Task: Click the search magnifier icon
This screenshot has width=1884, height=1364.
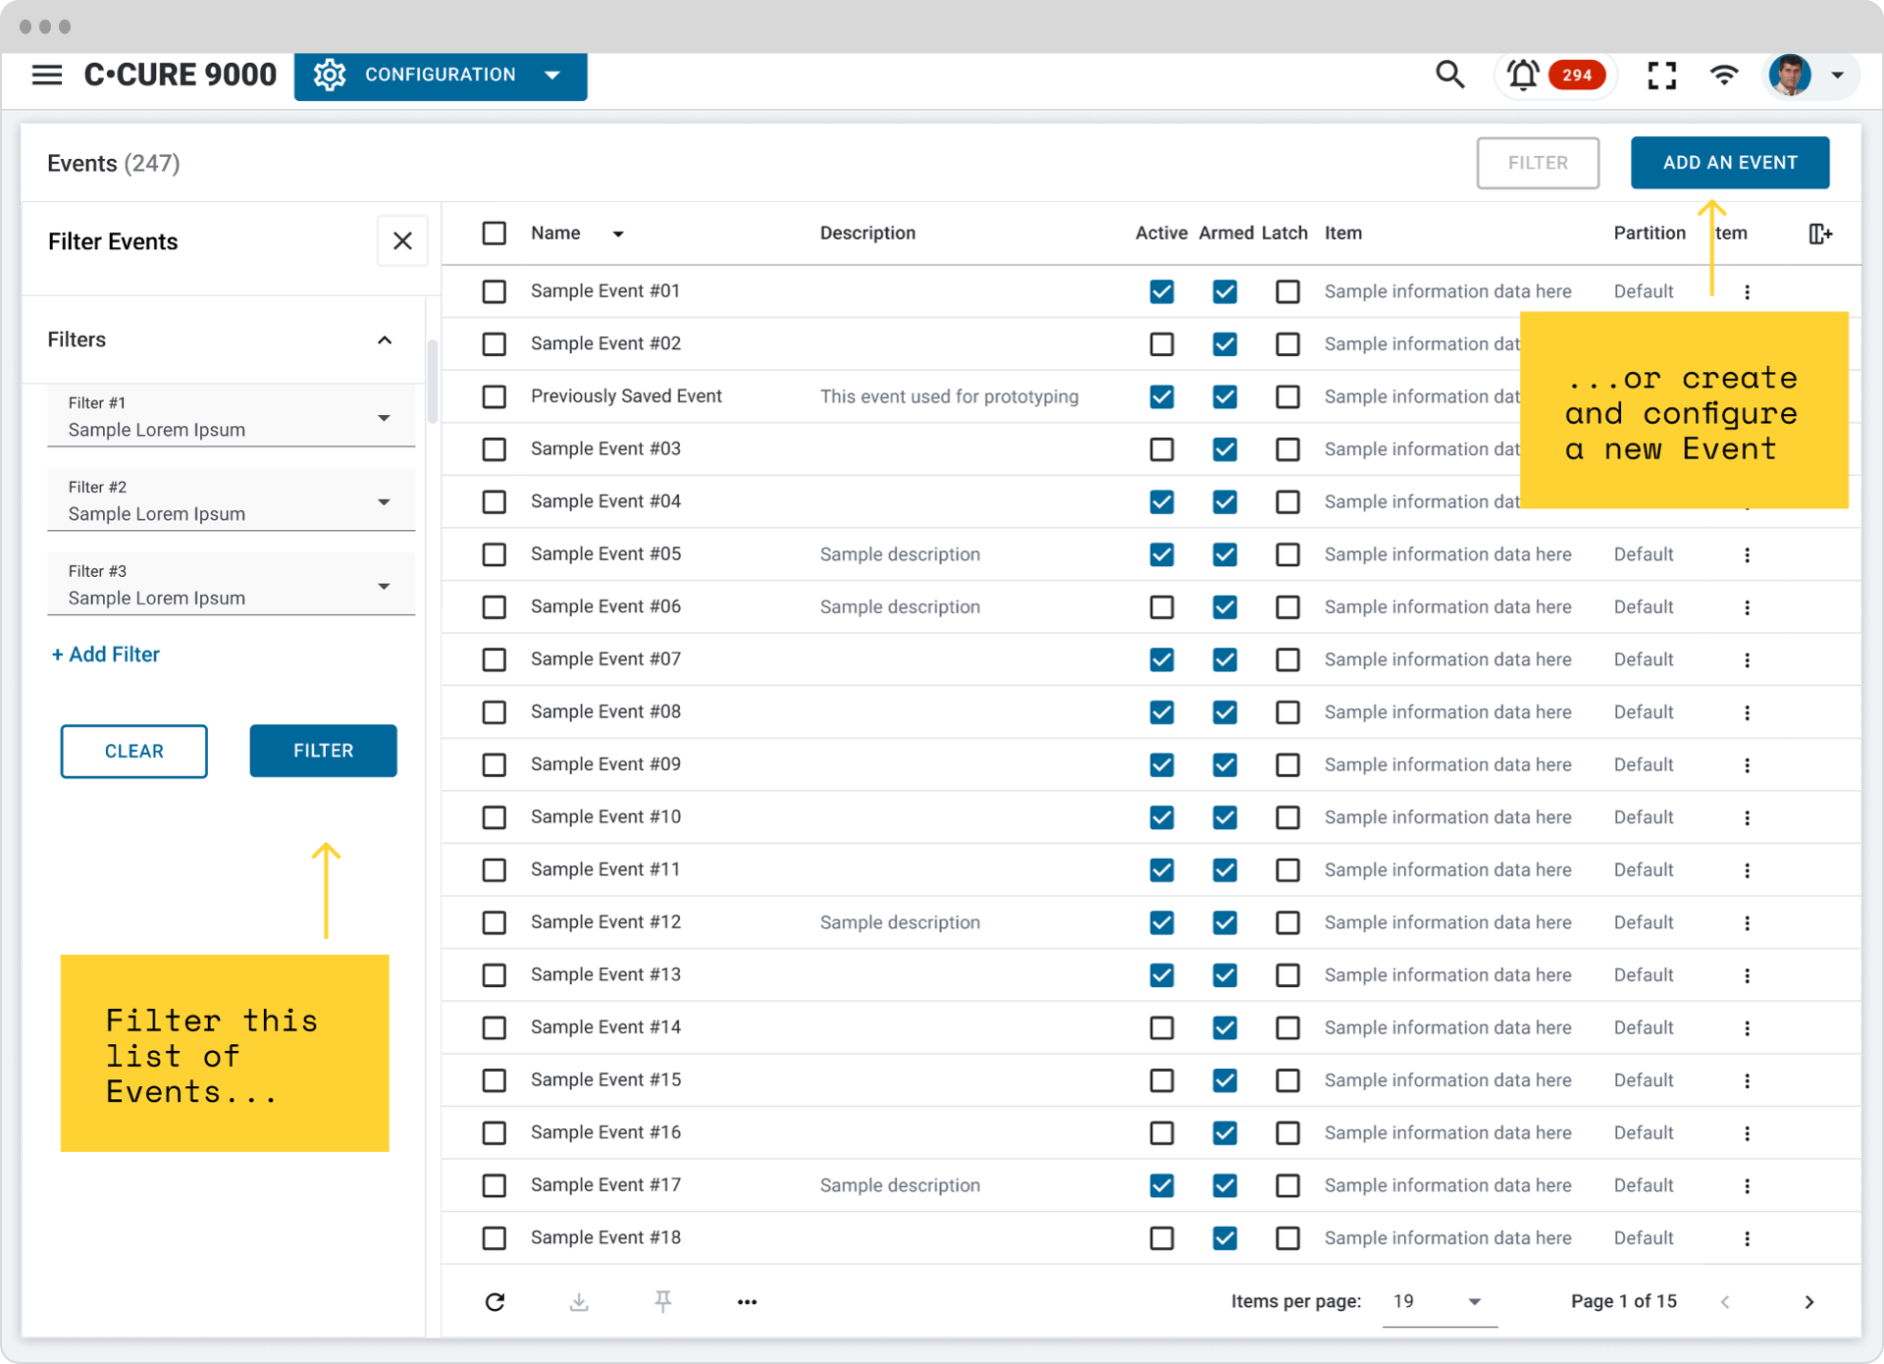Action: (x=1449, y=75)
